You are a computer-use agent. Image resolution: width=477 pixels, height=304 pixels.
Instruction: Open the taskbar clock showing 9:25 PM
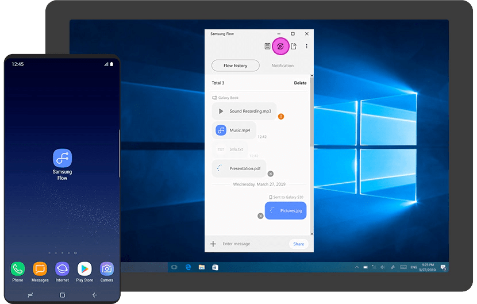tap(428, 267)
